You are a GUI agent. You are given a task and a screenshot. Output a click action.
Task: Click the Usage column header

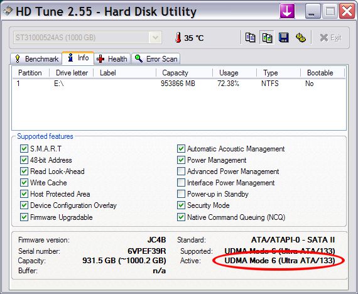235,73
